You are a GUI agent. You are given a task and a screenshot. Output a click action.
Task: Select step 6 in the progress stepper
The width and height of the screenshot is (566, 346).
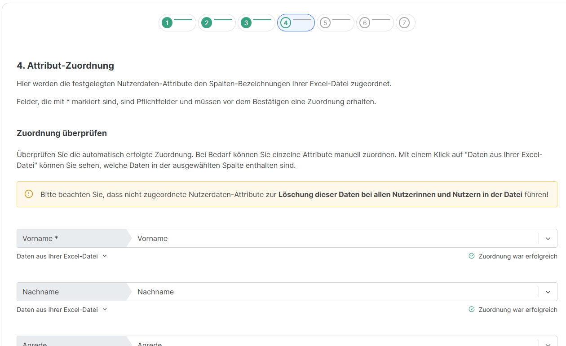click(365, 23)
